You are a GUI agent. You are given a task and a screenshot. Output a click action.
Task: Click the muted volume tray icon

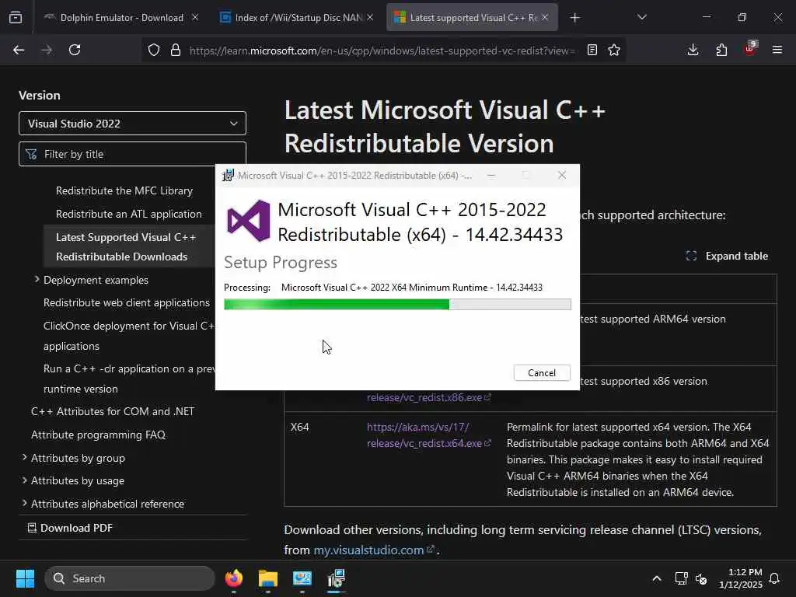coord(702,578)
